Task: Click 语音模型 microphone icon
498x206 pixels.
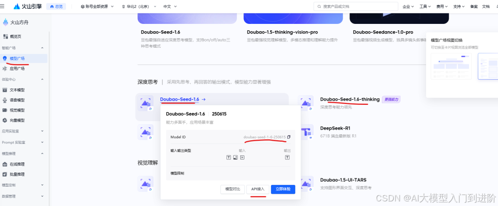Action: click(x=5, y=100)
